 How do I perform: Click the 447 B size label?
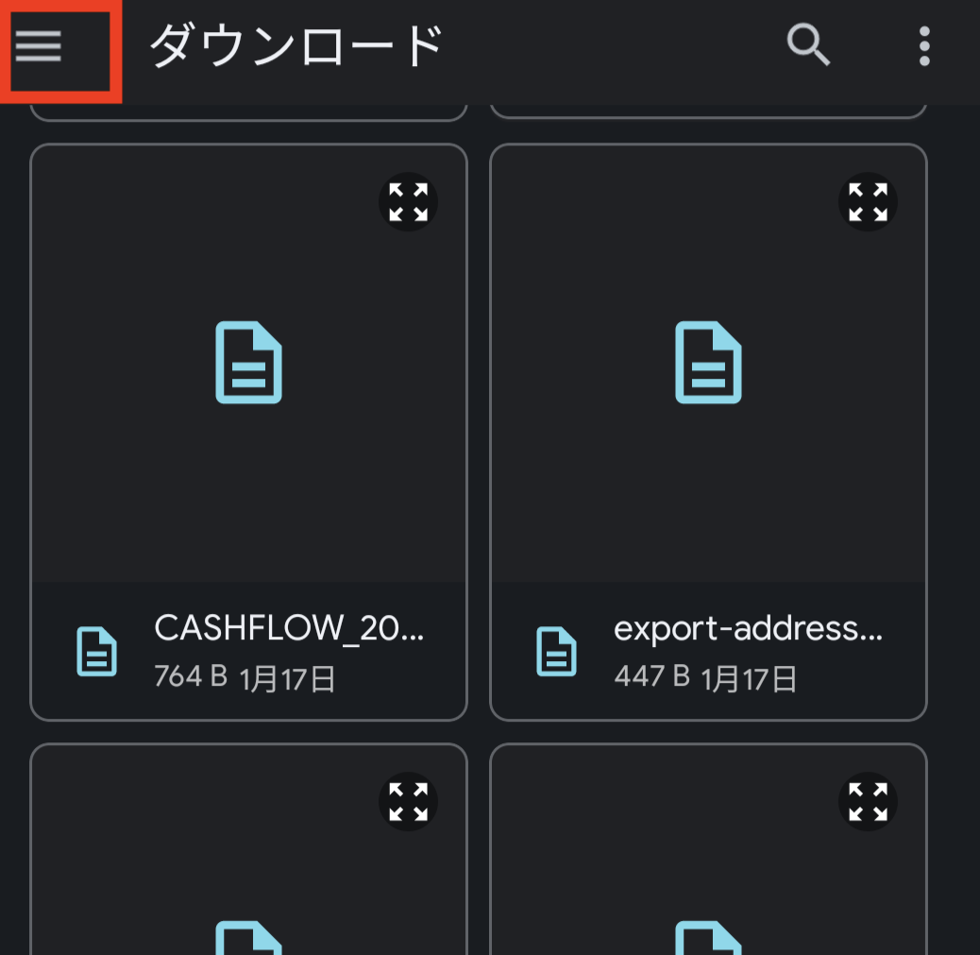651,676
